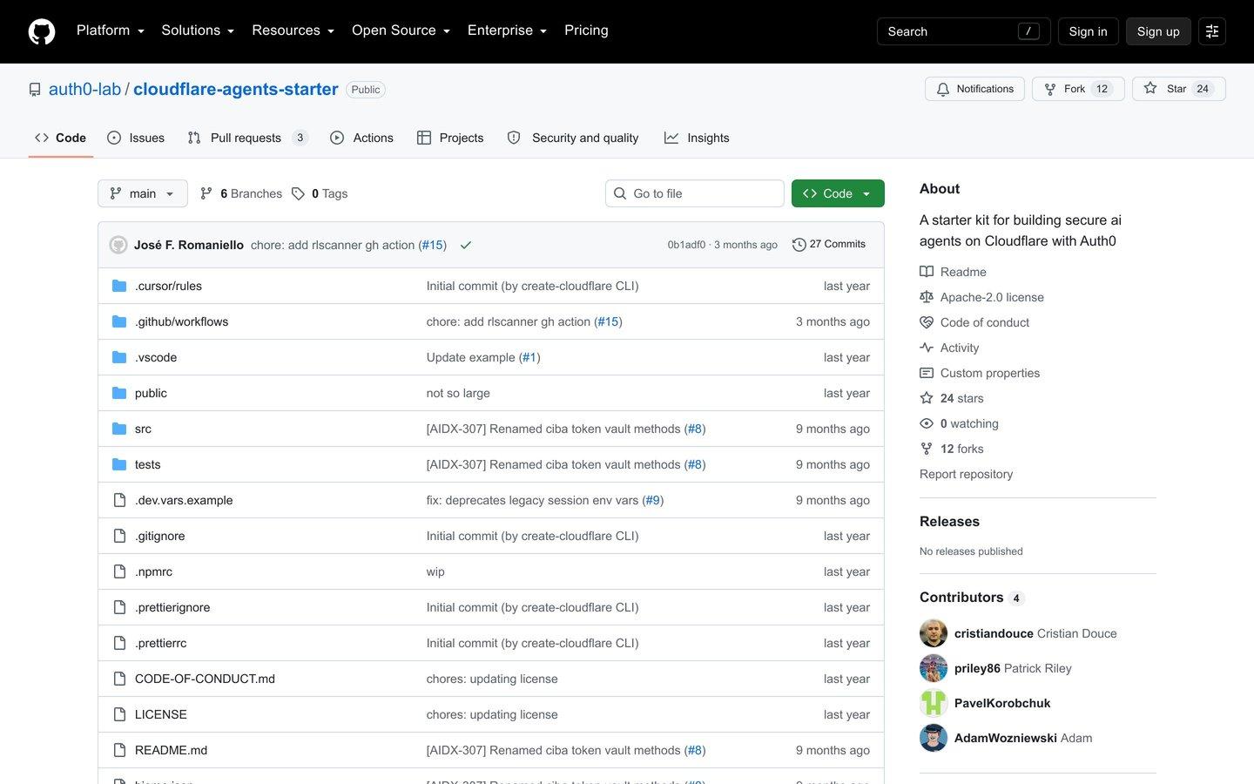
Task: Click the tag icon next to Tags
Action: 298,193
